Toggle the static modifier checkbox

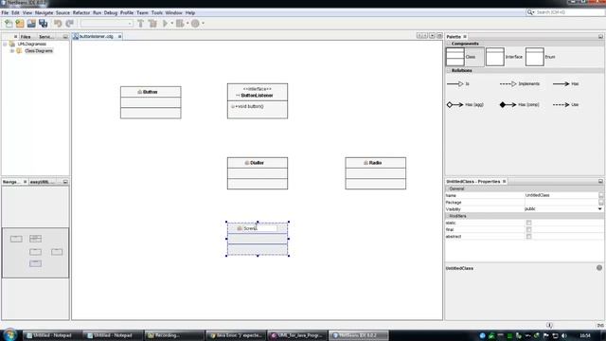point(528,223)
